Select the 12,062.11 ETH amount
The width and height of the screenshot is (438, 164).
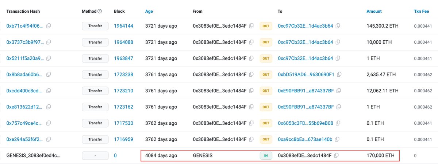click(382, 91)
